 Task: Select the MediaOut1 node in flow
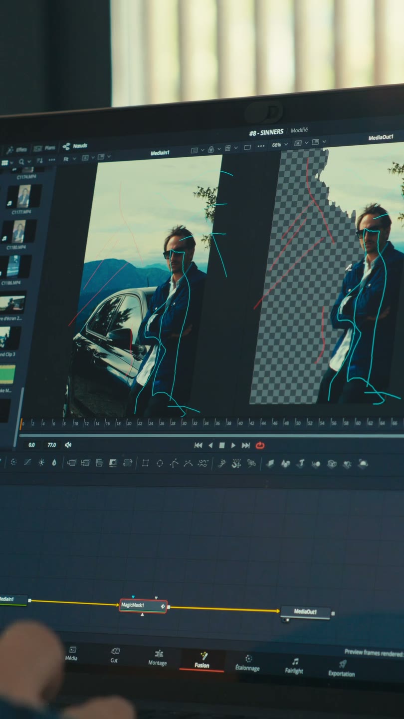306,612
